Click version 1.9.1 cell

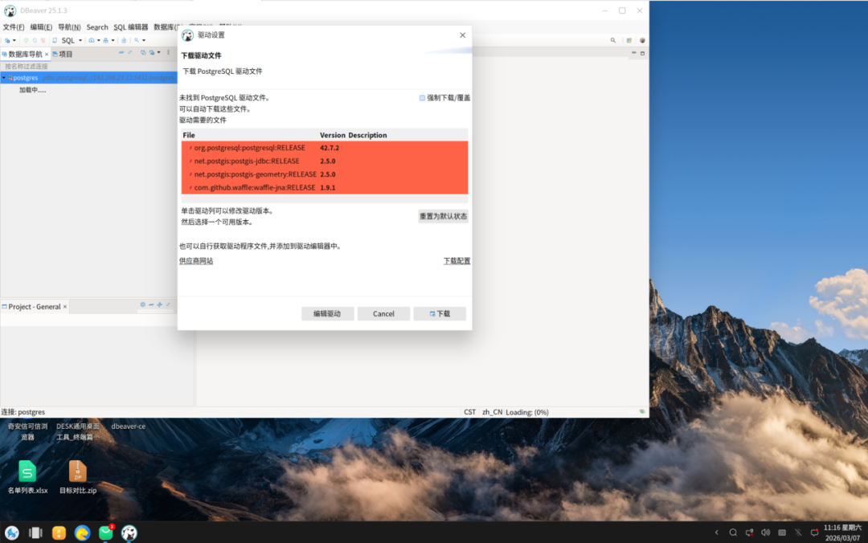(x=328, y=188)
